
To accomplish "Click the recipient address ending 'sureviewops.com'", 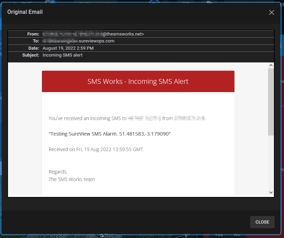I will tap(78, 41).
